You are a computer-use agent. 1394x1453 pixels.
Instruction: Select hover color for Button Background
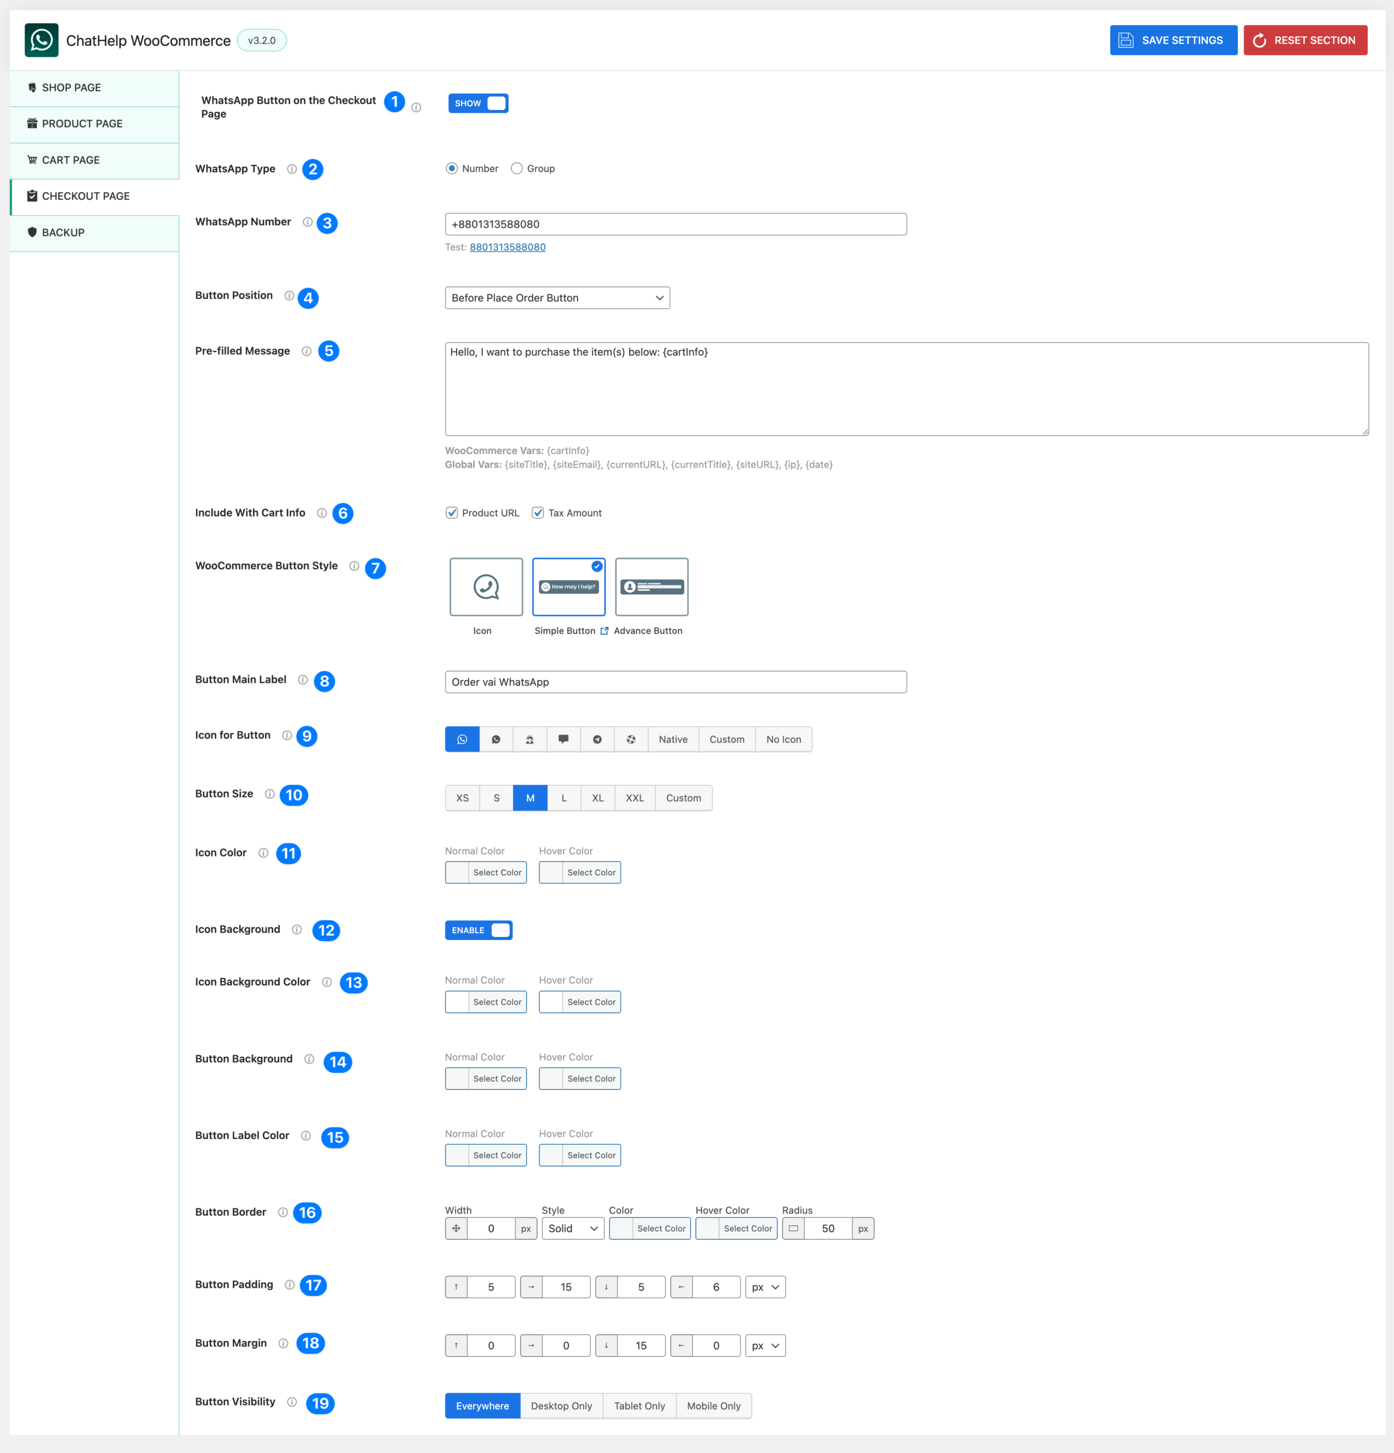580,1078
